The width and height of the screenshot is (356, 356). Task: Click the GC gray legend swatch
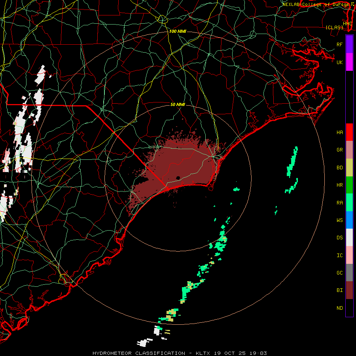349,273
